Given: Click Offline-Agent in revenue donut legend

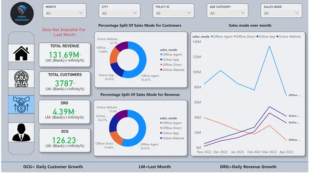Looking at the screenshot, I should click(x=171, y=123).
